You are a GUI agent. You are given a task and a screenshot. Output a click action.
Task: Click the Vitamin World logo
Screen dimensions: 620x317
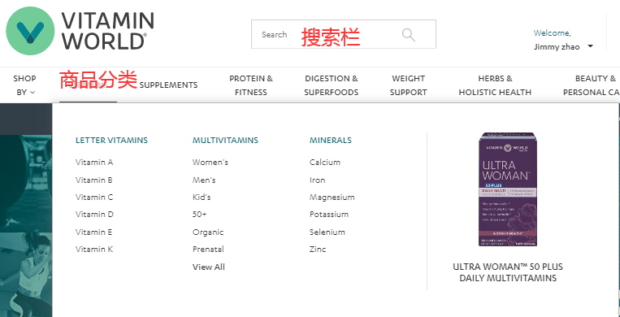80,30
